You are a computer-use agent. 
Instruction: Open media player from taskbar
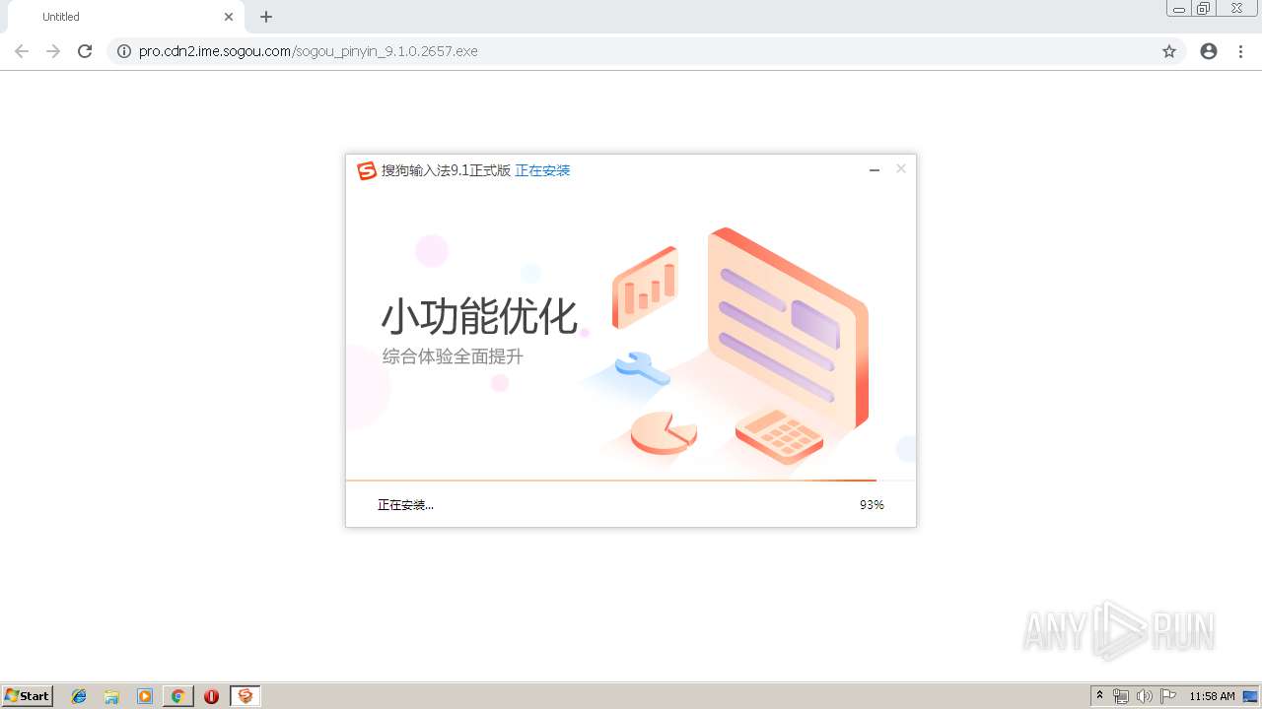[145, 696]
